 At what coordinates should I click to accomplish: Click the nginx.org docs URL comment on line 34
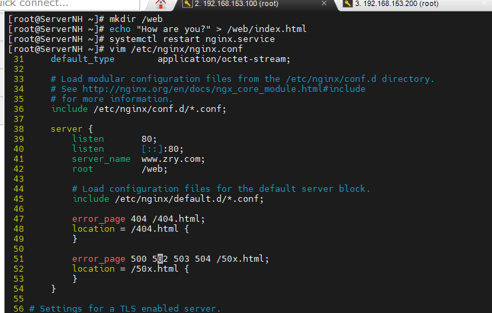click(208, 89)
